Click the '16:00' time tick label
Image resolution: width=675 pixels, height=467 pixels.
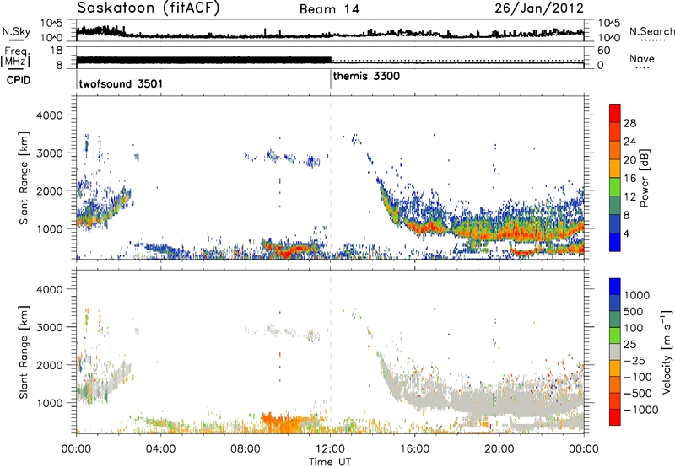[x=414, y=449]
